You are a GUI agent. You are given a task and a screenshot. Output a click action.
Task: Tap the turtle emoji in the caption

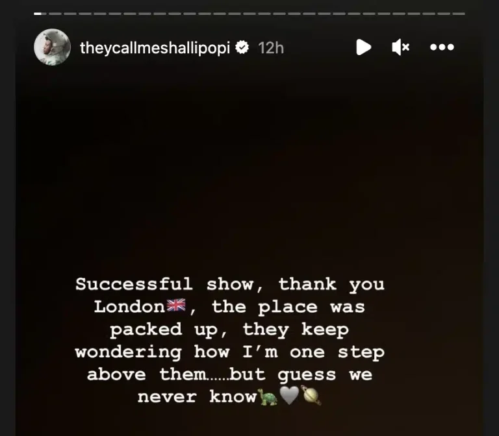267,396
